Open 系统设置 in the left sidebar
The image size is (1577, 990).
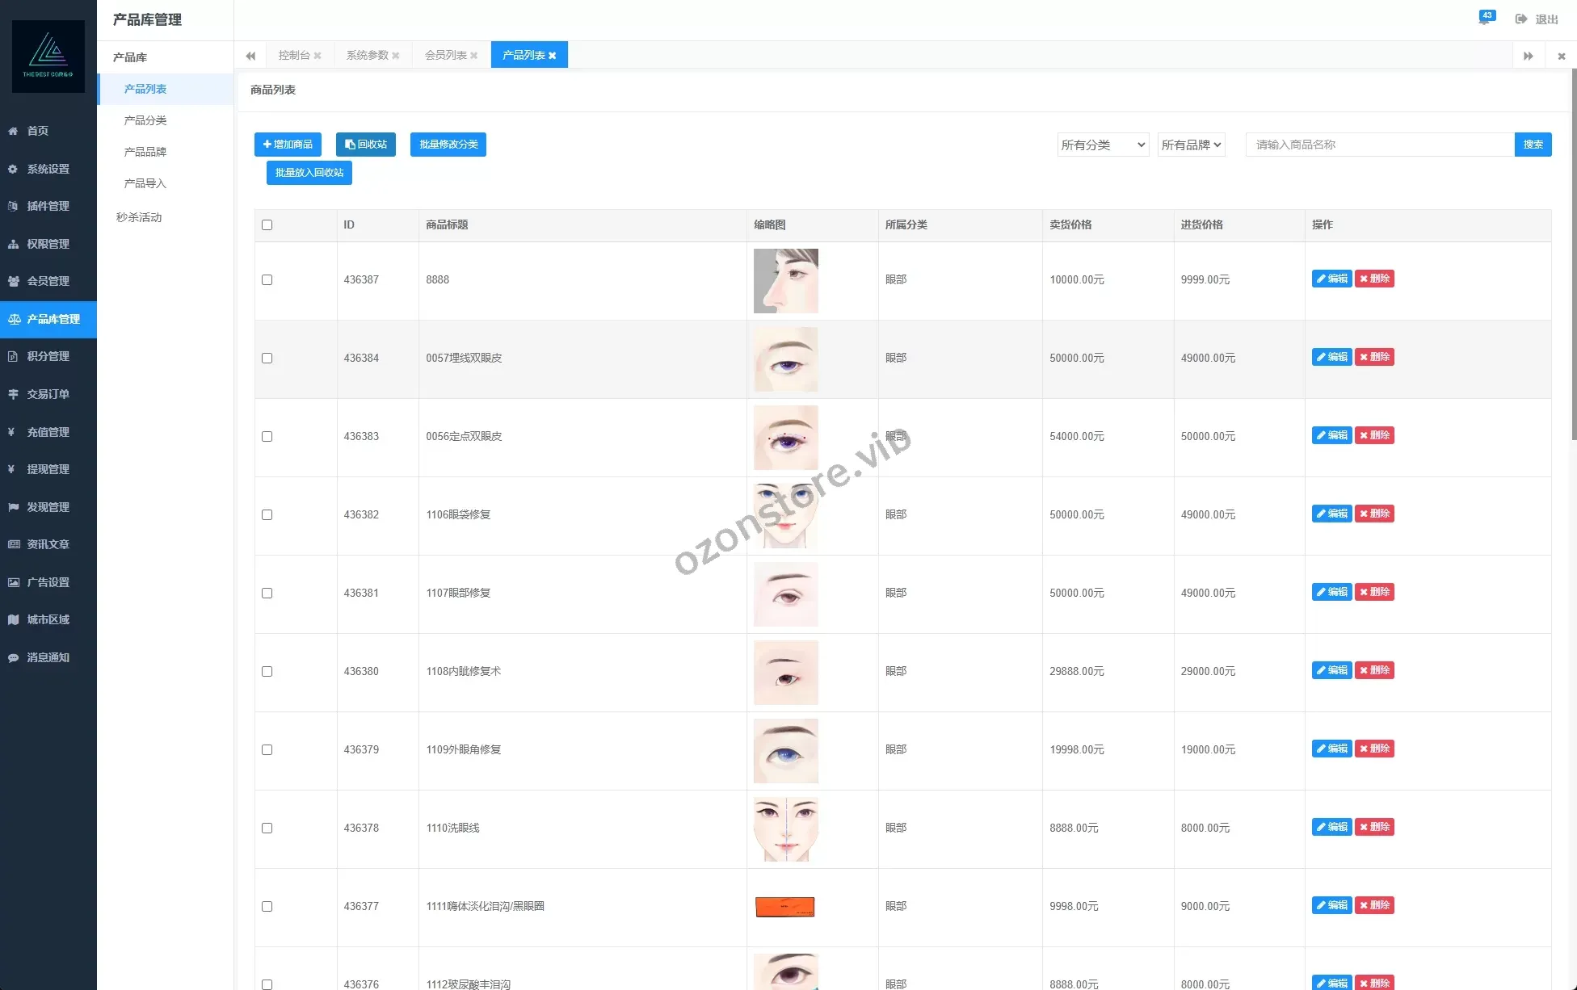tap(48, 169)
